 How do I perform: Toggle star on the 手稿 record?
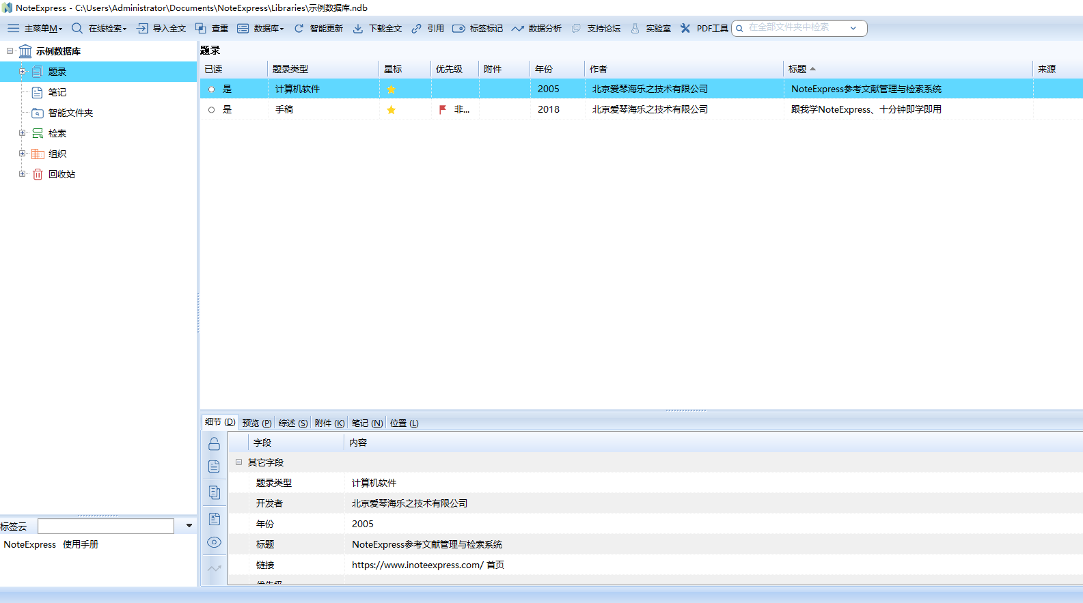[391, 110]
